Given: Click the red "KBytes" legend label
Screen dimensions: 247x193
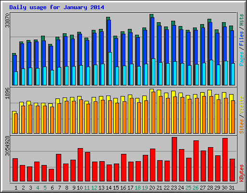Looking at the screenshot, I should 242,173.
